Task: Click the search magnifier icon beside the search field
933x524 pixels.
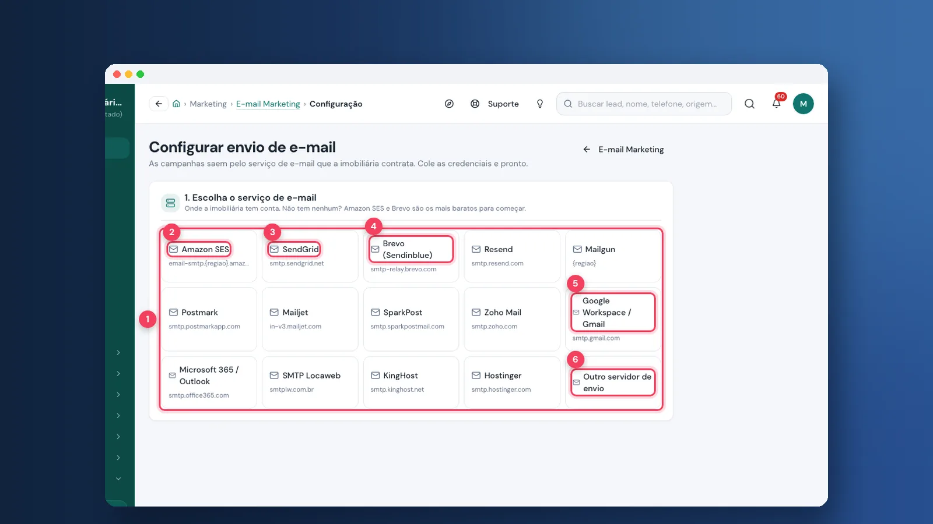Action: click(x=749, y=104)
